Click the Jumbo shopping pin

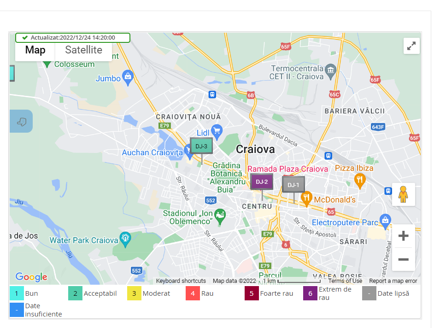pyautogui.click(x=128, y=77)
